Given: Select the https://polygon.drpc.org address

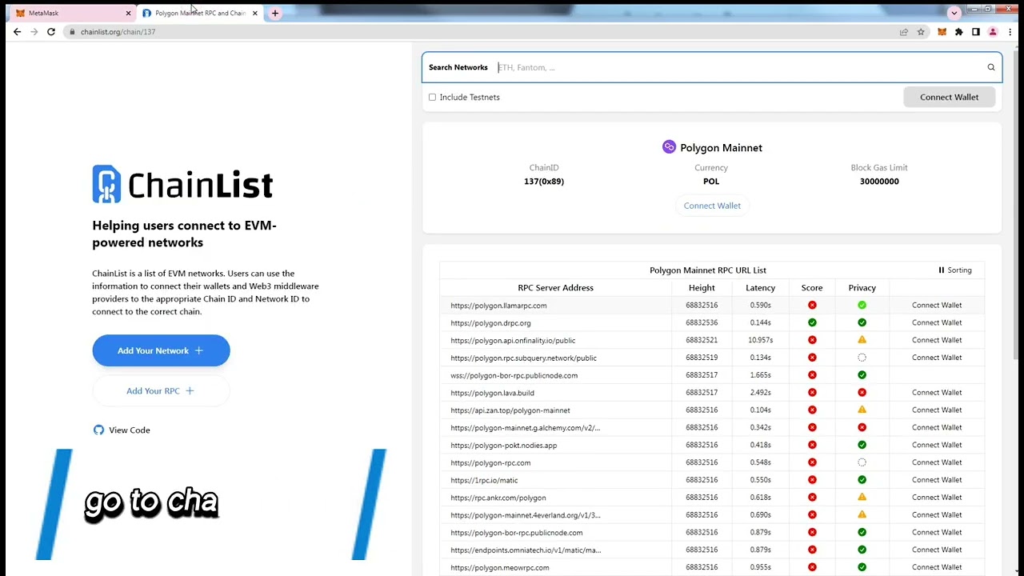Looking at the screenshot, I should pyautogui.click(x=490, y=323).
